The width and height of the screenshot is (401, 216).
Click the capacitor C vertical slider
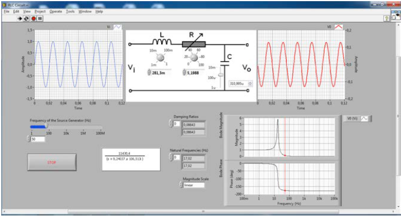click(x=221, y=75)
